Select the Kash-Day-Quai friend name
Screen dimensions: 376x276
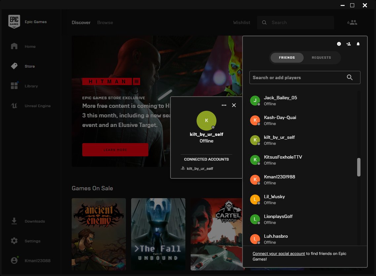pos(280,117)
